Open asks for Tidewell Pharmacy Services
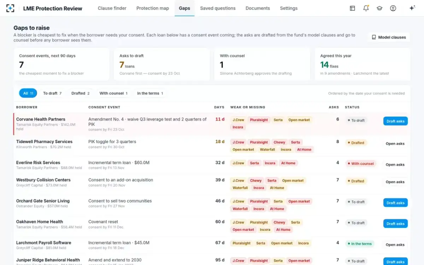This screenshot has height=265, width=424. 395,144
